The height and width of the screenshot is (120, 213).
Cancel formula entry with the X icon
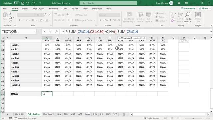(x=44, y=32)
